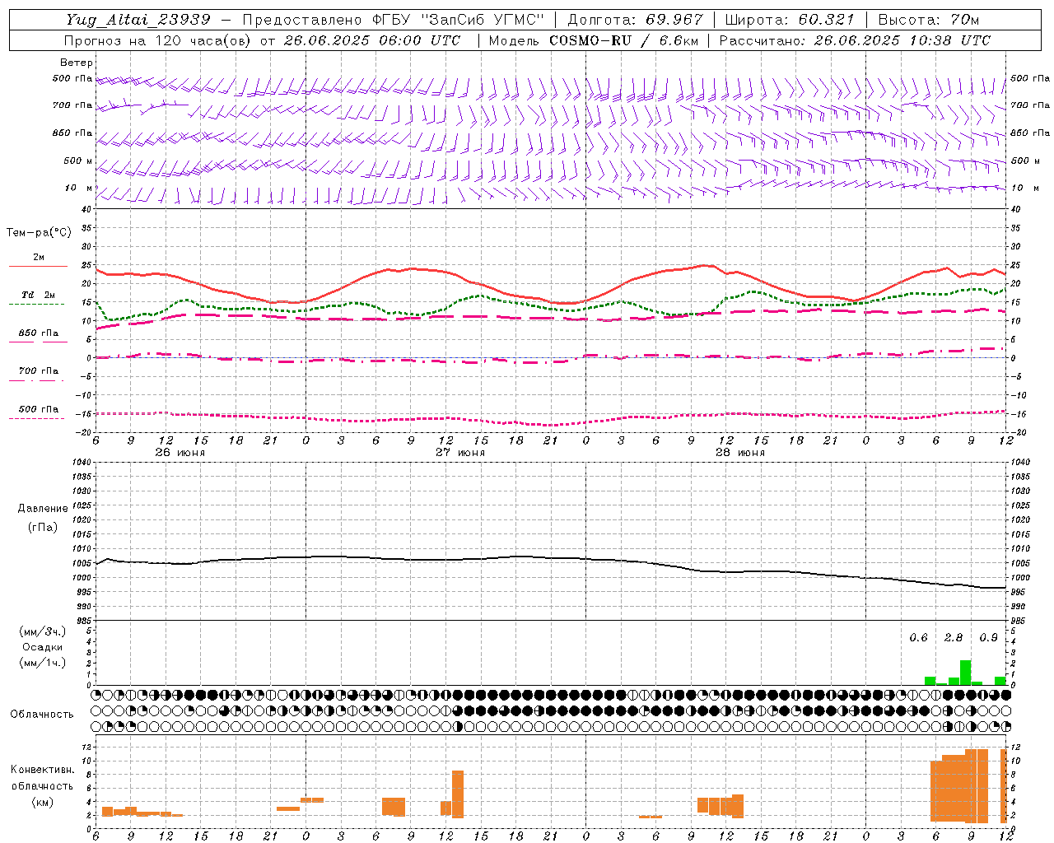The width and height of the screenshot is (1054, 843).
Task: Click the 0.9 precipitation total
Action: pos(988,638)
